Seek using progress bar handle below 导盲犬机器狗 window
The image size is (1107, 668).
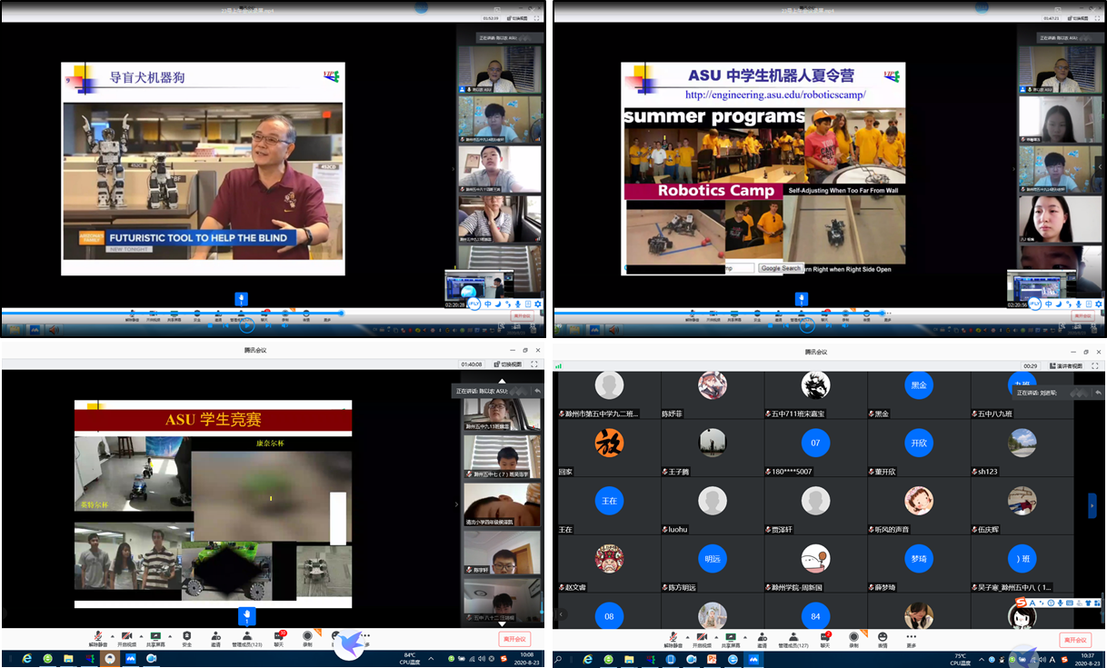(342, 312)
